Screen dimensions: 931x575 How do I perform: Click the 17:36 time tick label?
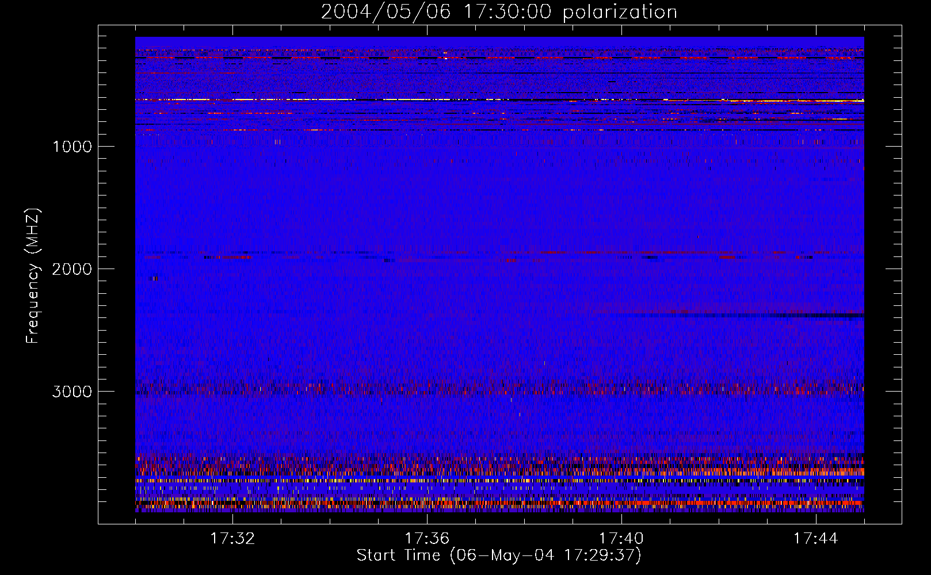pos(427,539)
